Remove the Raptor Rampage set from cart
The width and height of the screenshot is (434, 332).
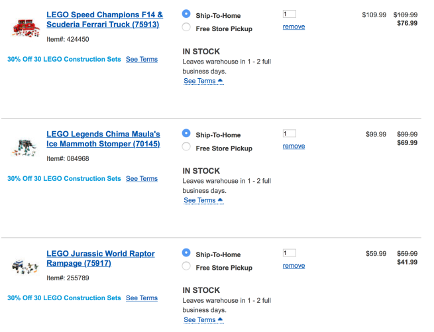click(x=294, y=266)
